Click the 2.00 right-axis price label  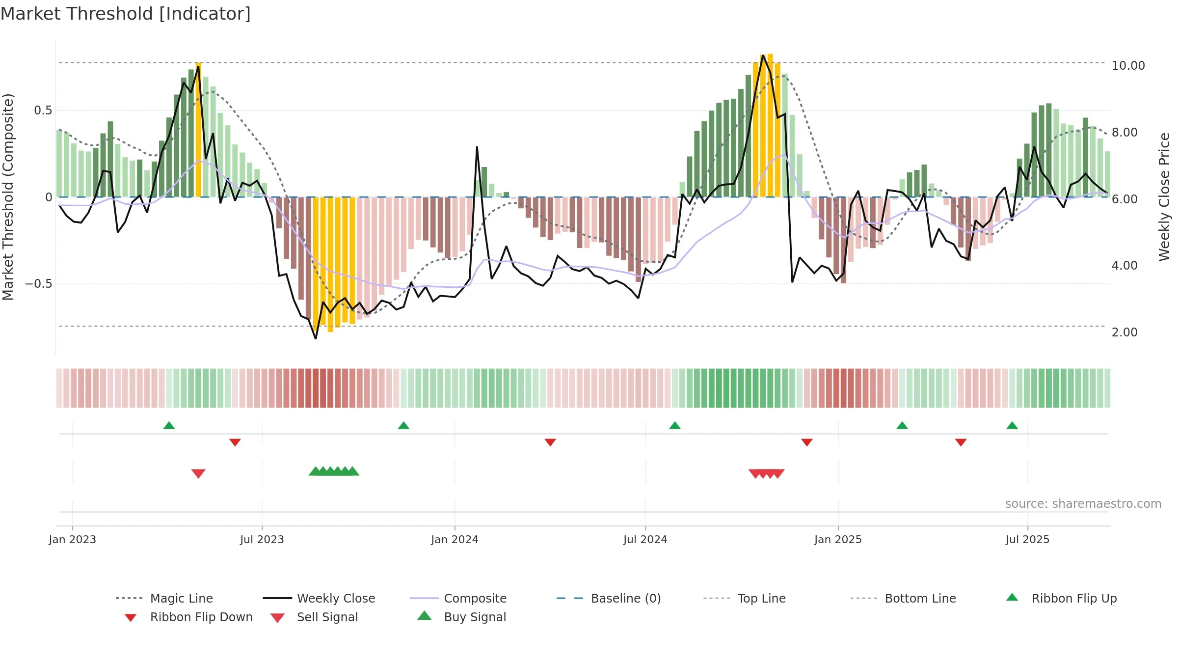1124,332
